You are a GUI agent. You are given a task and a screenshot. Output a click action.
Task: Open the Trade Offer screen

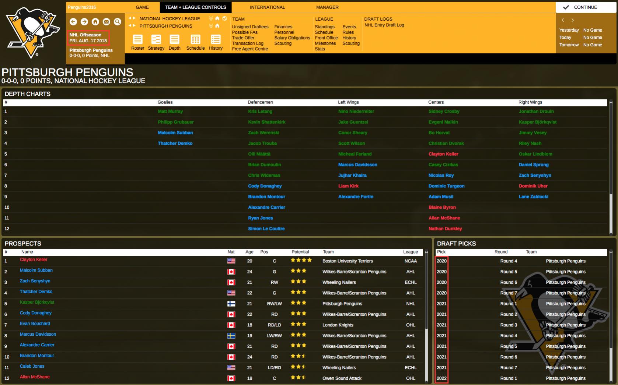[243, 38]
